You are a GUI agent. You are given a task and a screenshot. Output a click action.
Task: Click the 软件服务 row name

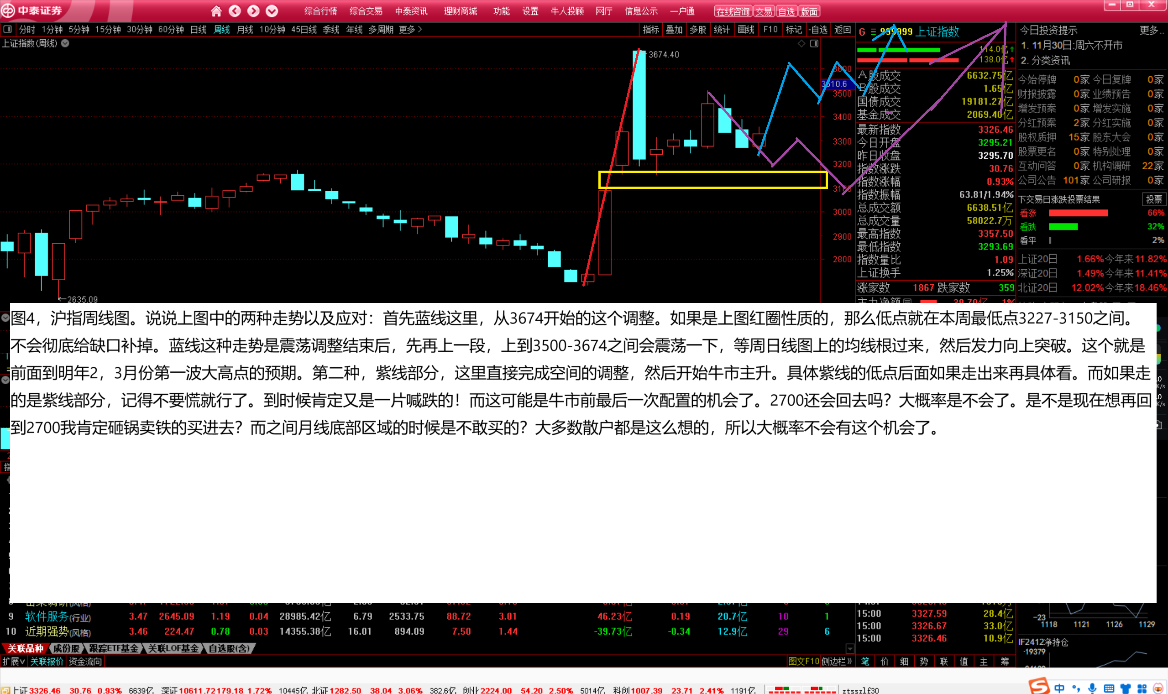point(47,616)
